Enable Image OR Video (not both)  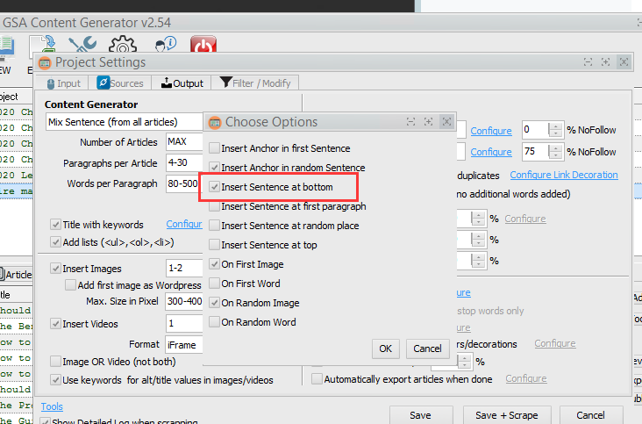55,362
